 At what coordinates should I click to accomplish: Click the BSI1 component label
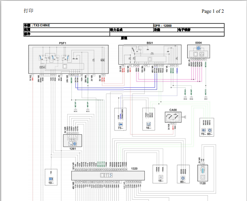(x=150, y=43)
